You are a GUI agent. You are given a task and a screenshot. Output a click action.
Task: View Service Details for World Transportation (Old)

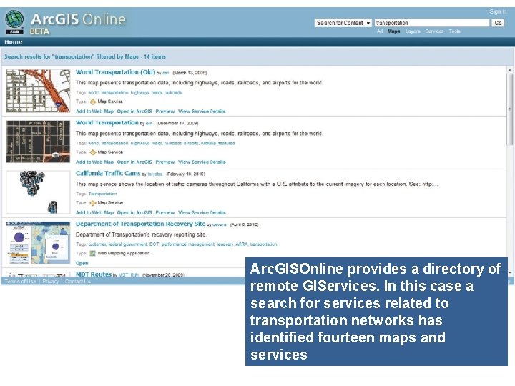coord(202,112)
